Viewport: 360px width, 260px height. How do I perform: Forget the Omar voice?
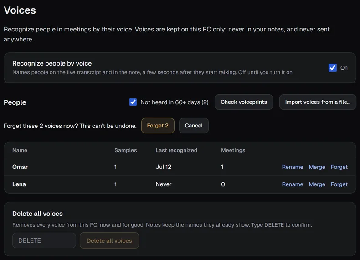coord(339,167)
